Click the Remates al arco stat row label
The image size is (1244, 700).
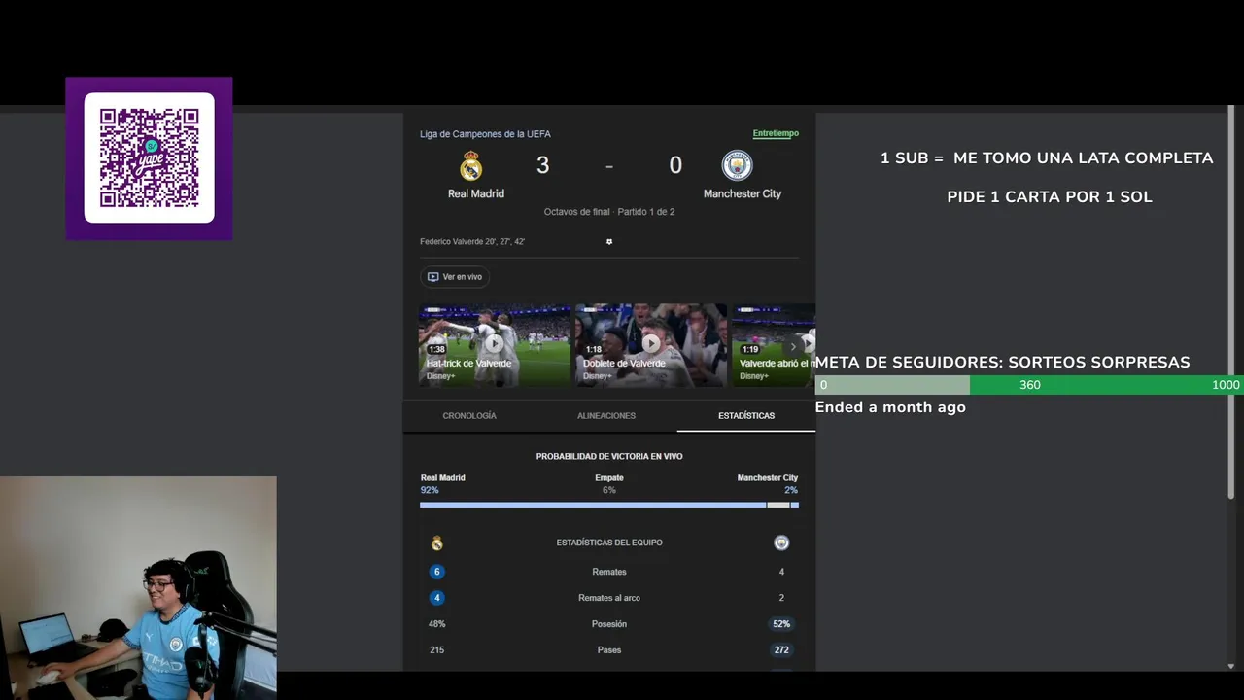pyautogui.click(x=609, y=598)
